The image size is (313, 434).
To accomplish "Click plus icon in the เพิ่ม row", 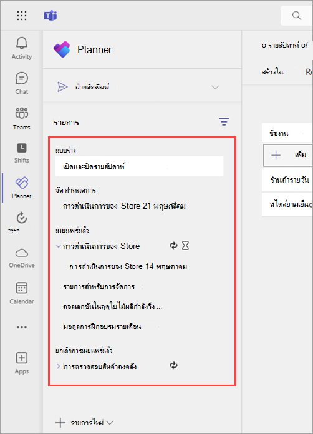I will [276, 155].
